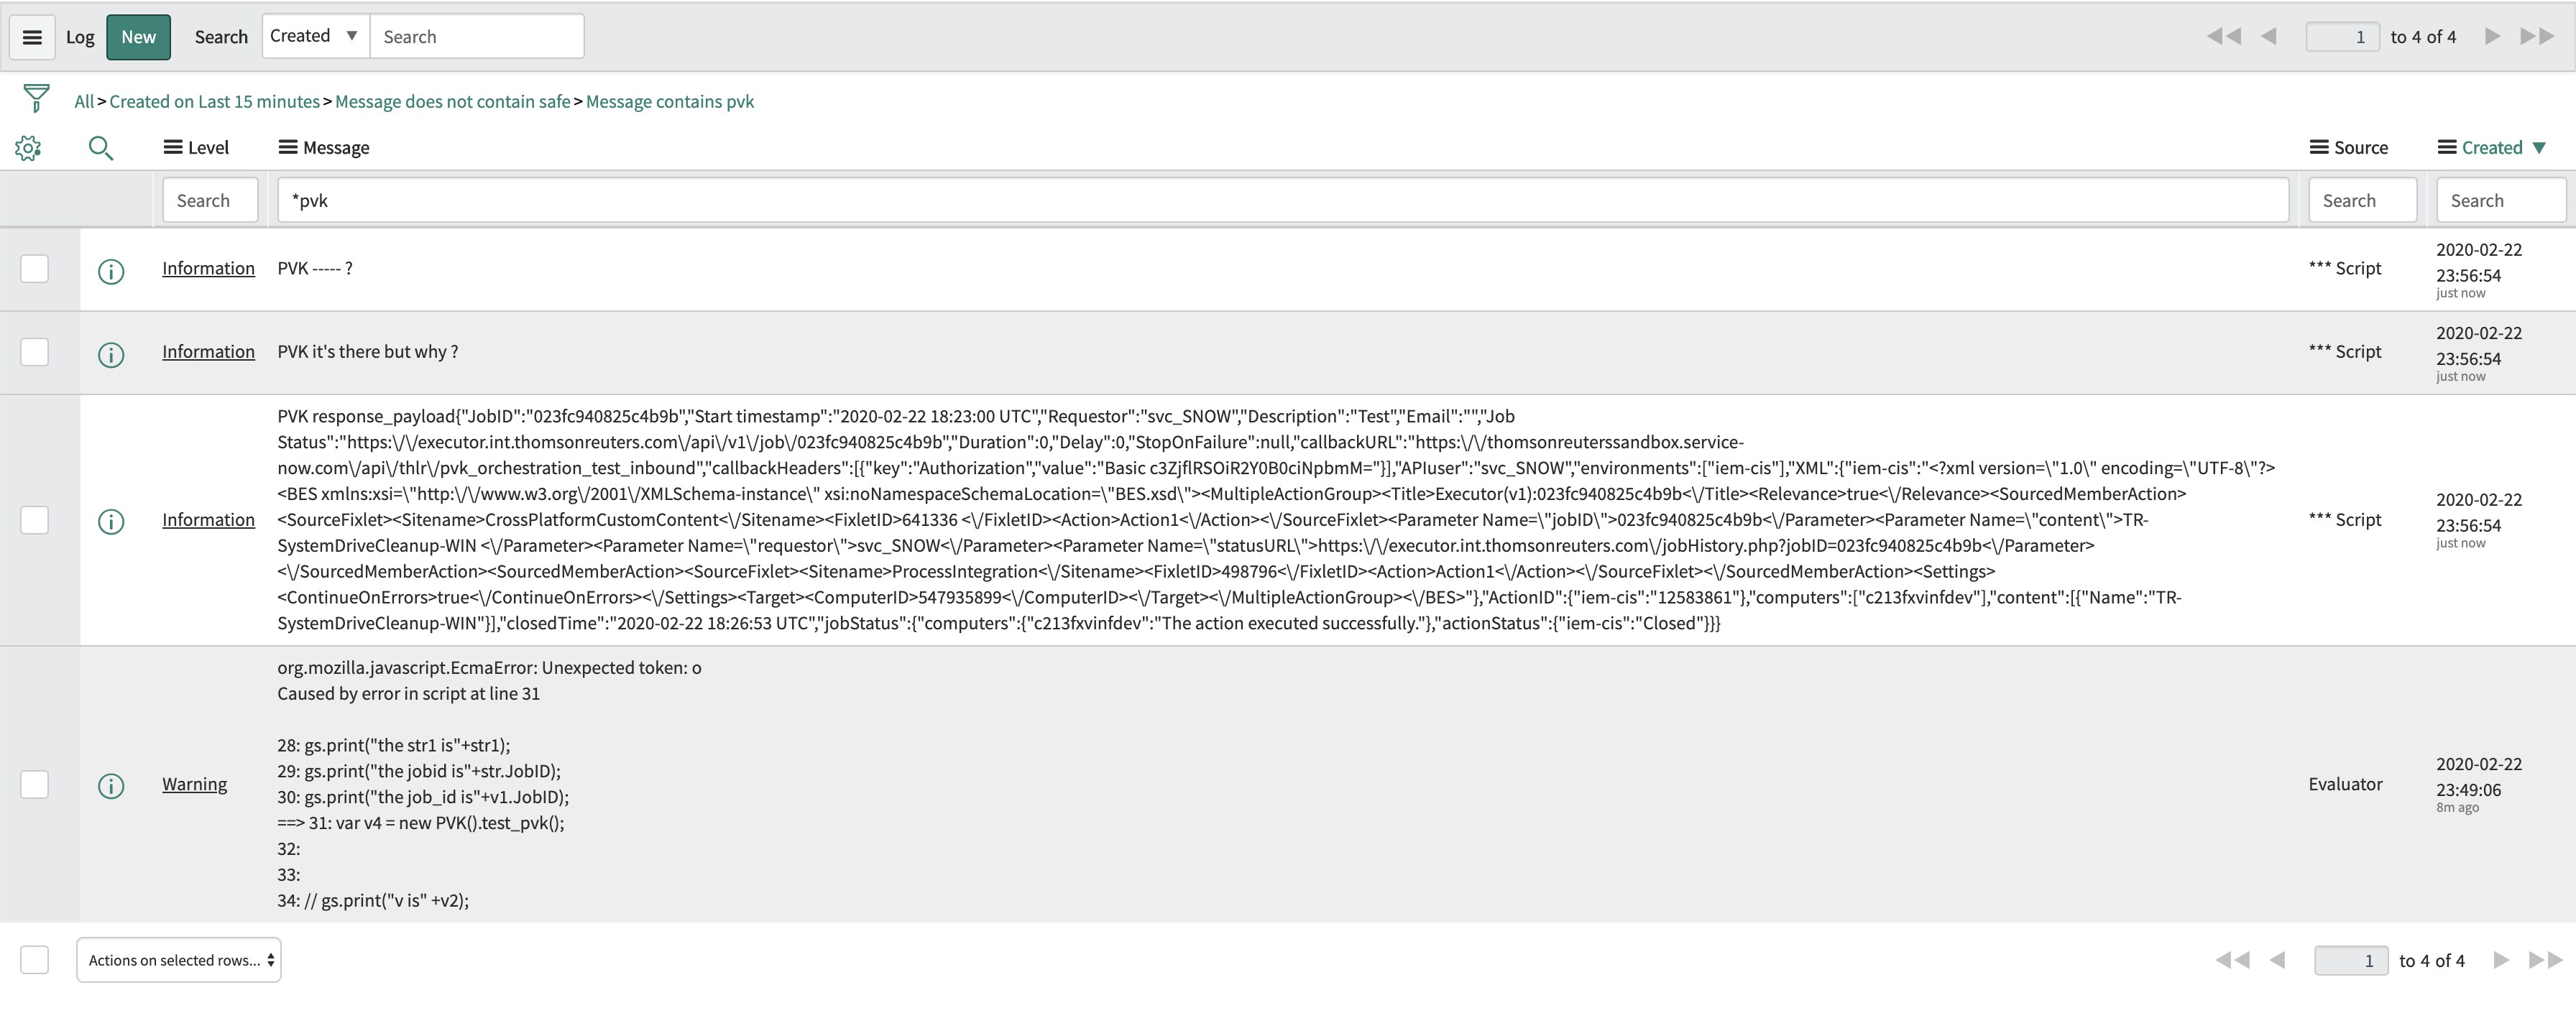2576x1013 pixels.
Task: Click 'Created on Last 15 minutes' breadcrumb
Action: click(214, 101)
